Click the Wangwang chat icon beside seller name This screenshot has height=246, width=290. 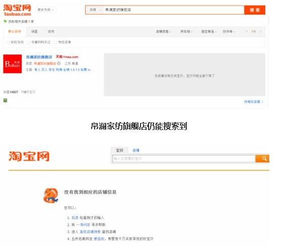pos(59,64)
